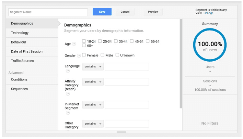Image resolution: width=243 pixels, height=139 pixels.
Task: Tick the 65+ age checkbox
Action: coord(84,45)
